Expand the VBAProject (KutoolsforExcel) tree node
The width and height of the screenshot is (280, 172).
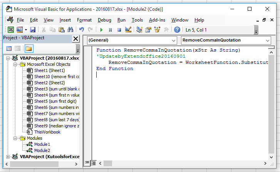click(8, 157)
